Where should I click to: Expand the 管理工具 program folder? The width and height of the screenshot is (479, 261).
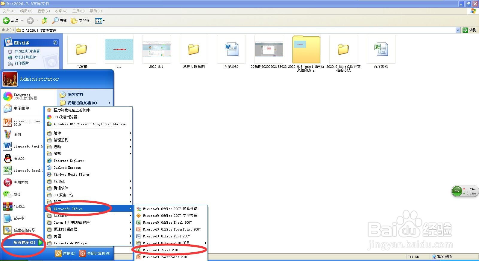click(89, 140)
